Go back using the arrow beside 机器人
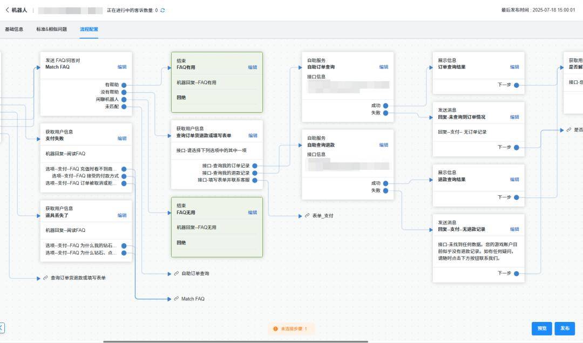The height and width of the screenshot is (343, 583). (x=7, y=10)
